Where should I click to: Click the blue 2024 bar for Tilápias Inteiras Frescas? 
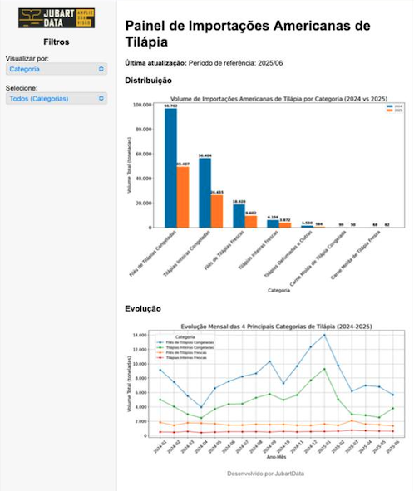pos(273,223)
